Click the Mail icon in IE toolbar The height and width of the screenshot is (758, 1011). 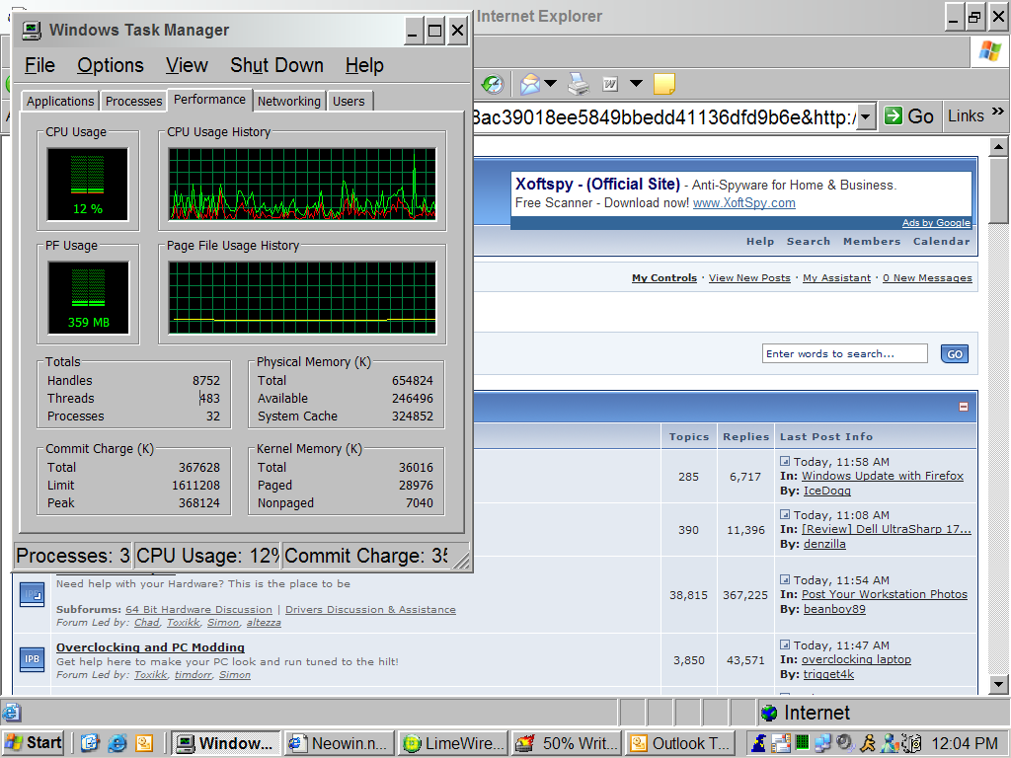[x=529, y=84]
